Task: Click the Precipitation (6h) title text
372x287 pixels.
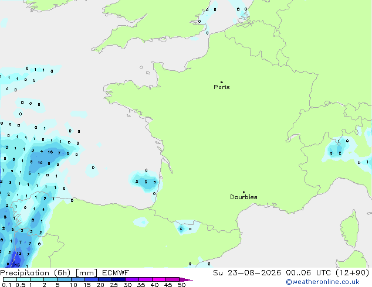Action: 35,273
